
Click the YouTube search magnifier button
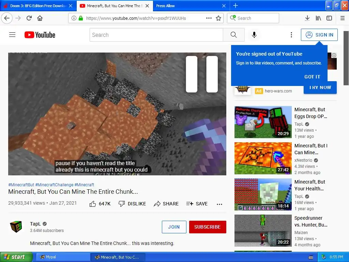(x=234, y=35)
